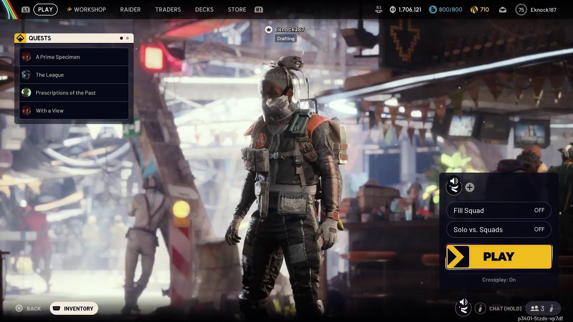Click the black chevron arrow on Play button
The height and width of the screenshot is (322, 573).
click(x=458, y=257)
